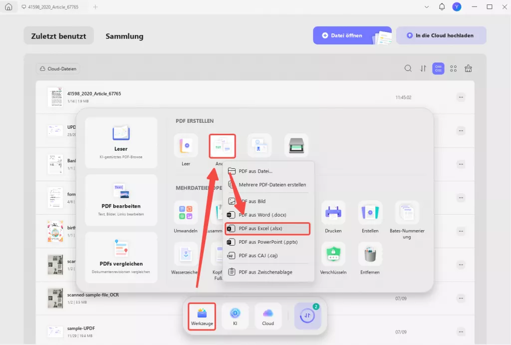This screenshot has height=345, width=511.
Task: Choose PDF aus Bild entry
Action: 267,201
